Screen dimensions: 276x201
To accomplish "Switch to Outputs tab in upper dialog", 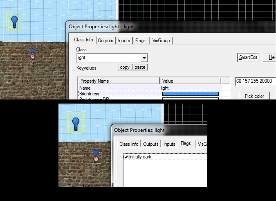I will [x=105, y=41].
